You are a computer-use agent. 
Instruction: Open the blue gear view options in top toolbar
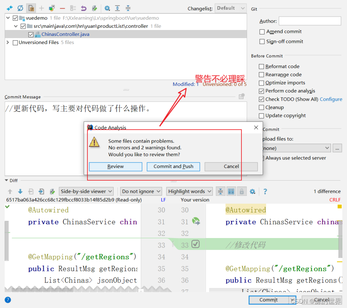click(x=107, y=9)
